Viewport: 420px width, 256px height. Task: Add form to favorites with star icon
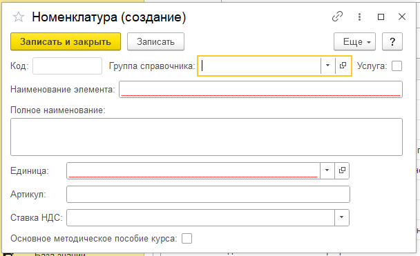[x=19, y=17]
